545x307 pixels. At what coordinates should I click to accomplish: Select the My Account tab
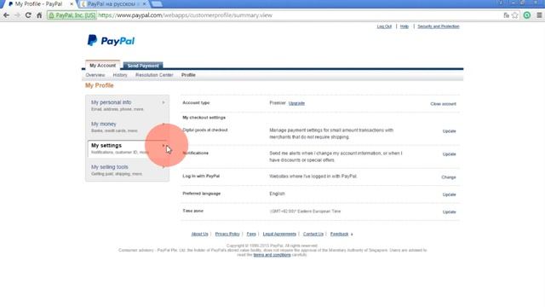102,66
